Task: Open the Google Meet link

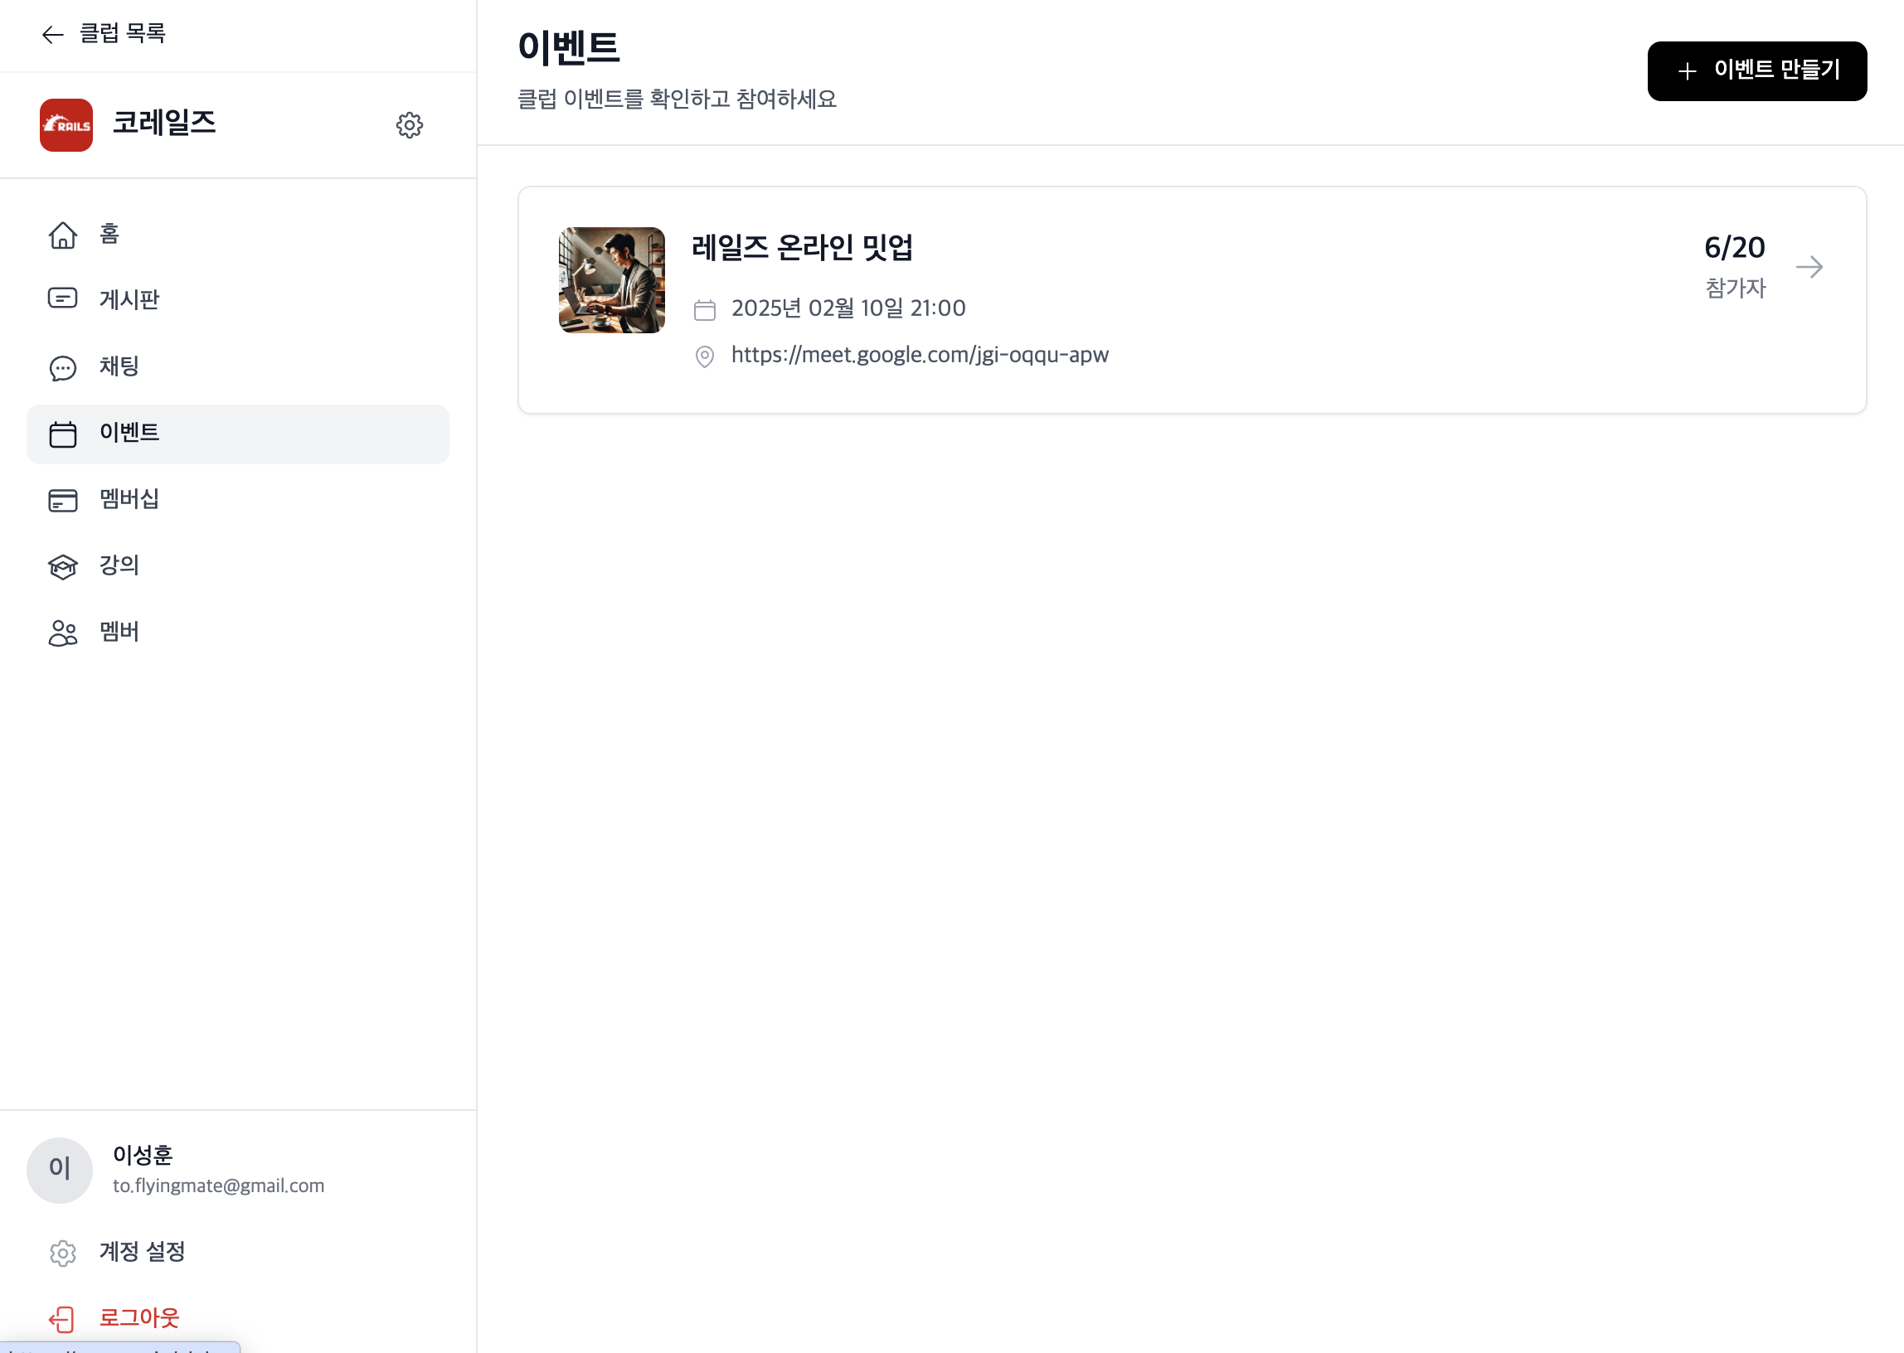Action: pos(920,355)
